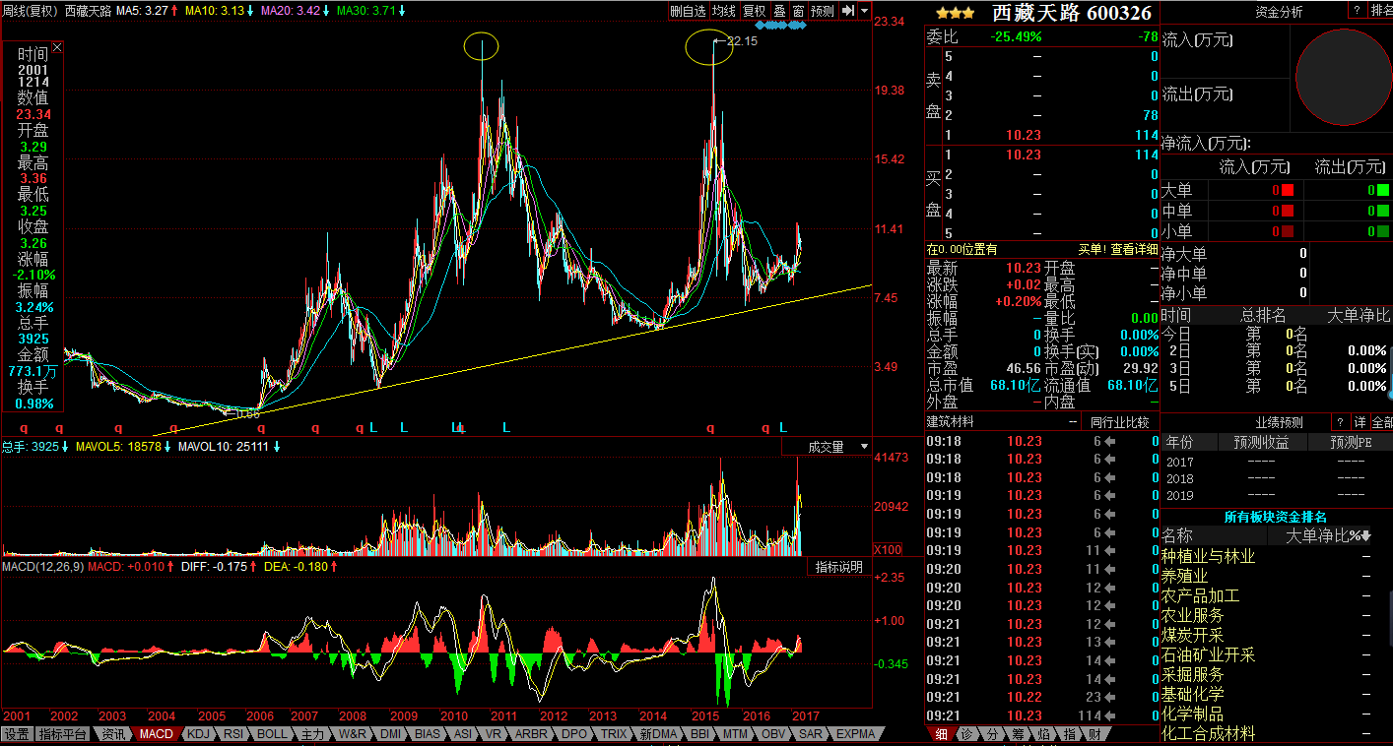Open the chart toolbar dropdown arrow
1393x746 pixels.
864,11
